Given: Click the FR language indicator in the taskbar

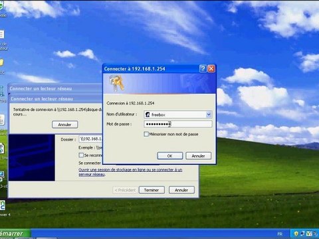Looking at the screenshot, I should click(280, 234).
